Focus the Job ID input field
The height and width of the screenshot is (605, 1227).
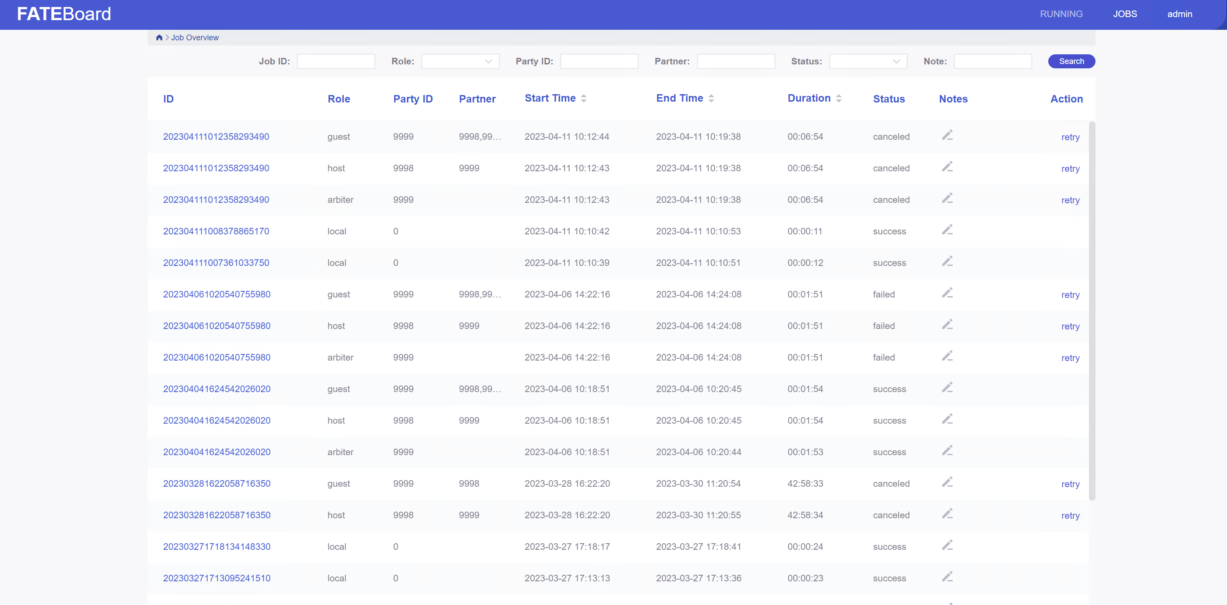point(336,61)
